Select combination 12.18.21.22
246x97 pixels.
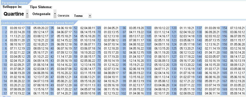click(x=41, y=40)
